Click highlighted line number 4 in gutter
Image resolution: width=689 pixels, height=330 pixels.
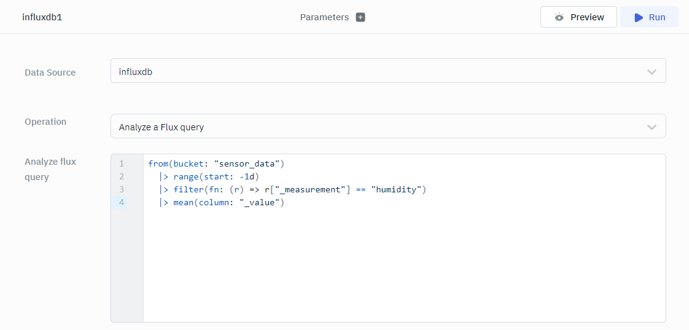(122, 202)
